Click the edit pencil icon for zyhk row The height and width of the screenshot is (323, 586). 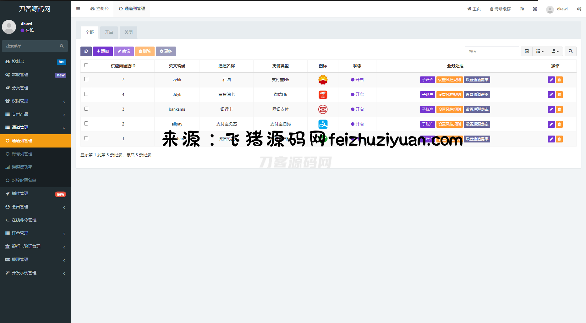(x=551, y=80)
